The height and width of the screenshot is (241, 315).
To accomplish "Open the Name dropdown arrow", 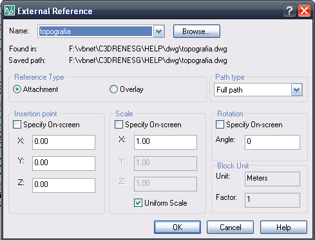I will point(158,31).
